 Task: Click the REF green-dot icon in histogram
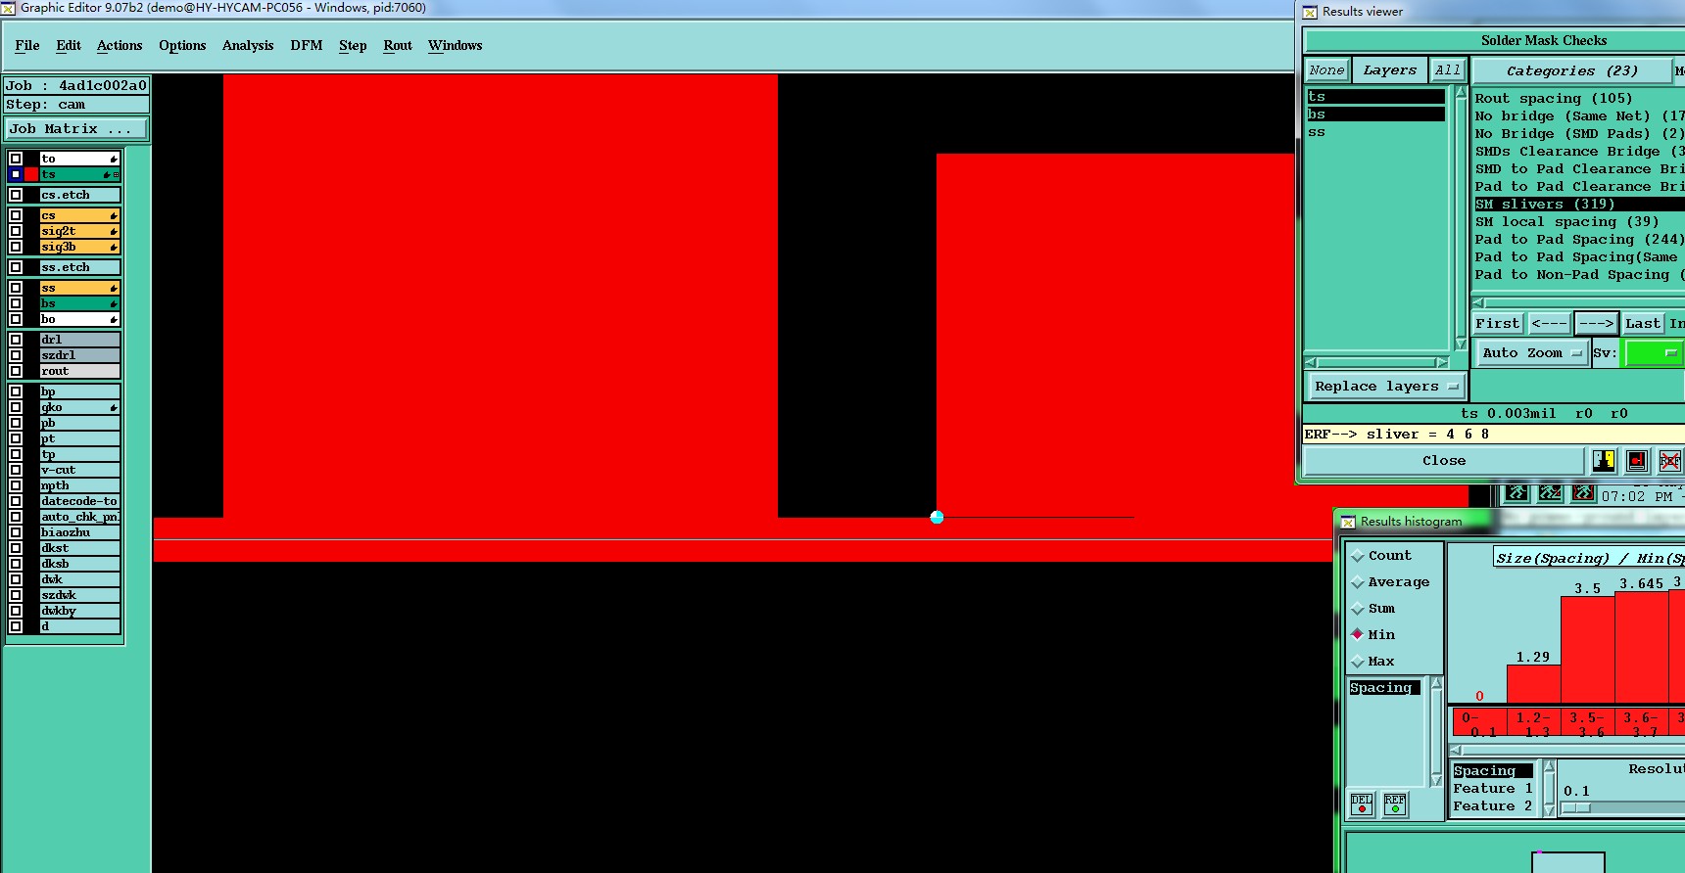coord(1395,804)
